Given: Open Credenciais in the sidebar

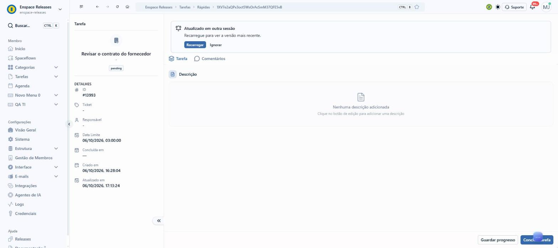Looking at the screenshot, I should tap(25, 214).
